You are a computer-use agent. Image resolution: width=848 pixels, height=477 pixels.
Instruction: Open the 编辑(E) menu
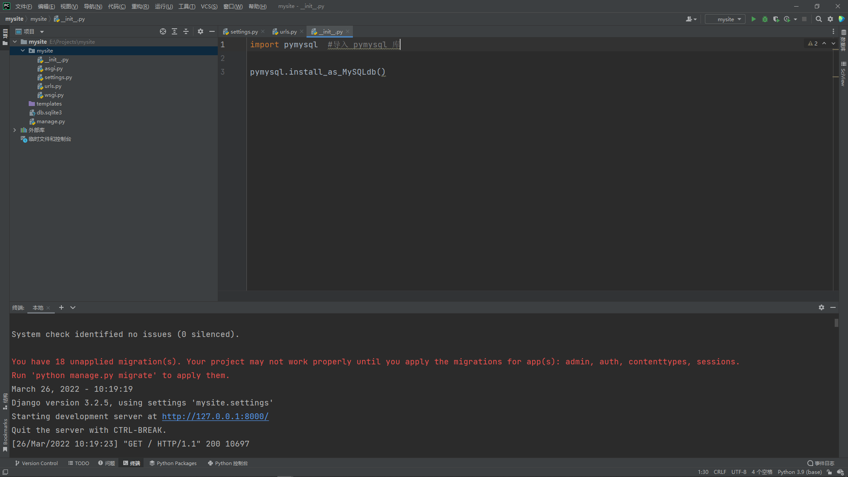[46, 6]
